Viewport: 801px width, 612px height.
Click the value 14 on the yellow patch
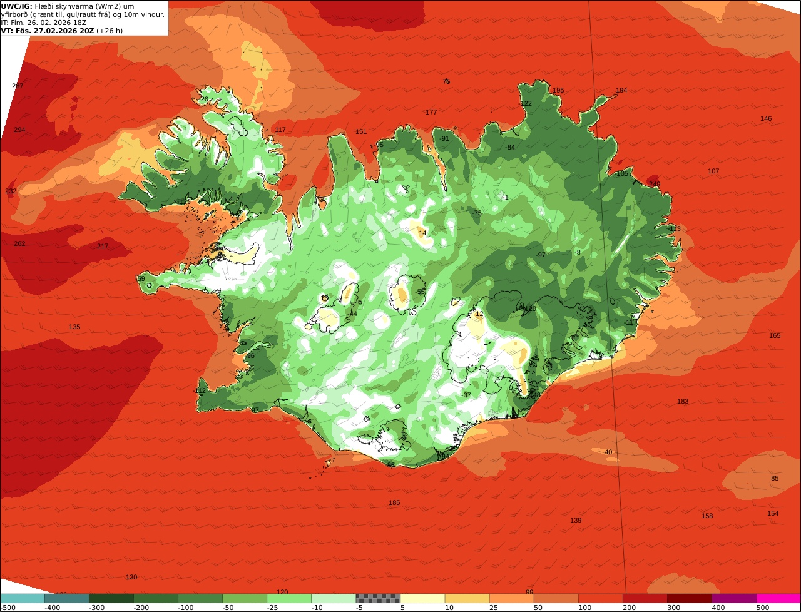coord(422,233)
